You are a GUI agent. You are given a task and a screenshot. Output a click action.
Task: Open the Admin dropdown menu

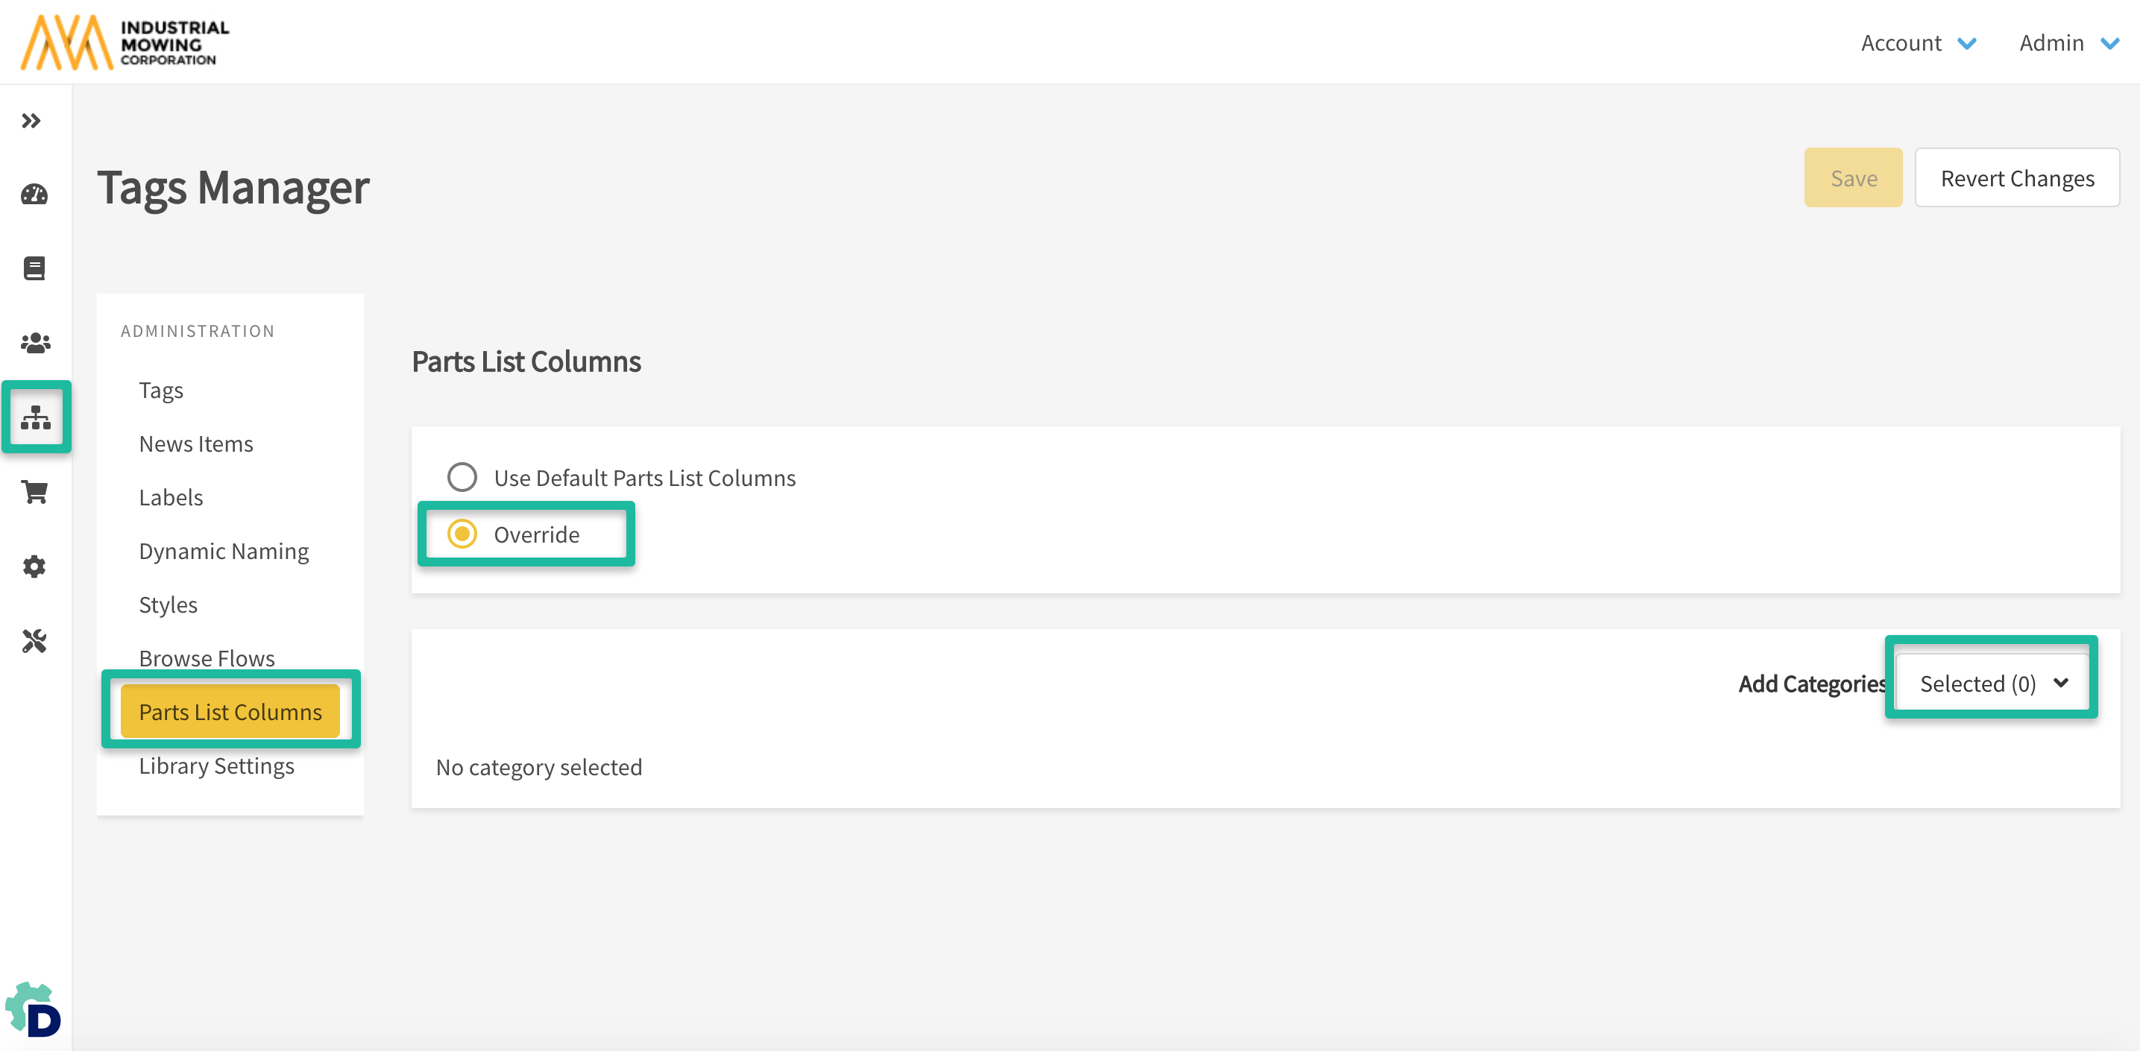point(2068,42)
